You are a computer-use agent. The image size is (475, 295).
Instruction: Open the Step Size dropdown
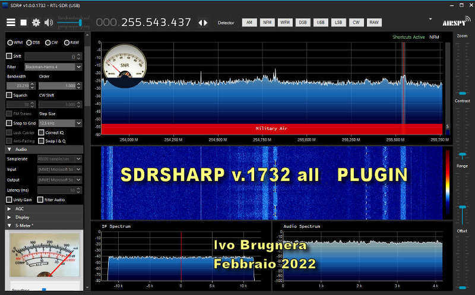tap(61, 123)
